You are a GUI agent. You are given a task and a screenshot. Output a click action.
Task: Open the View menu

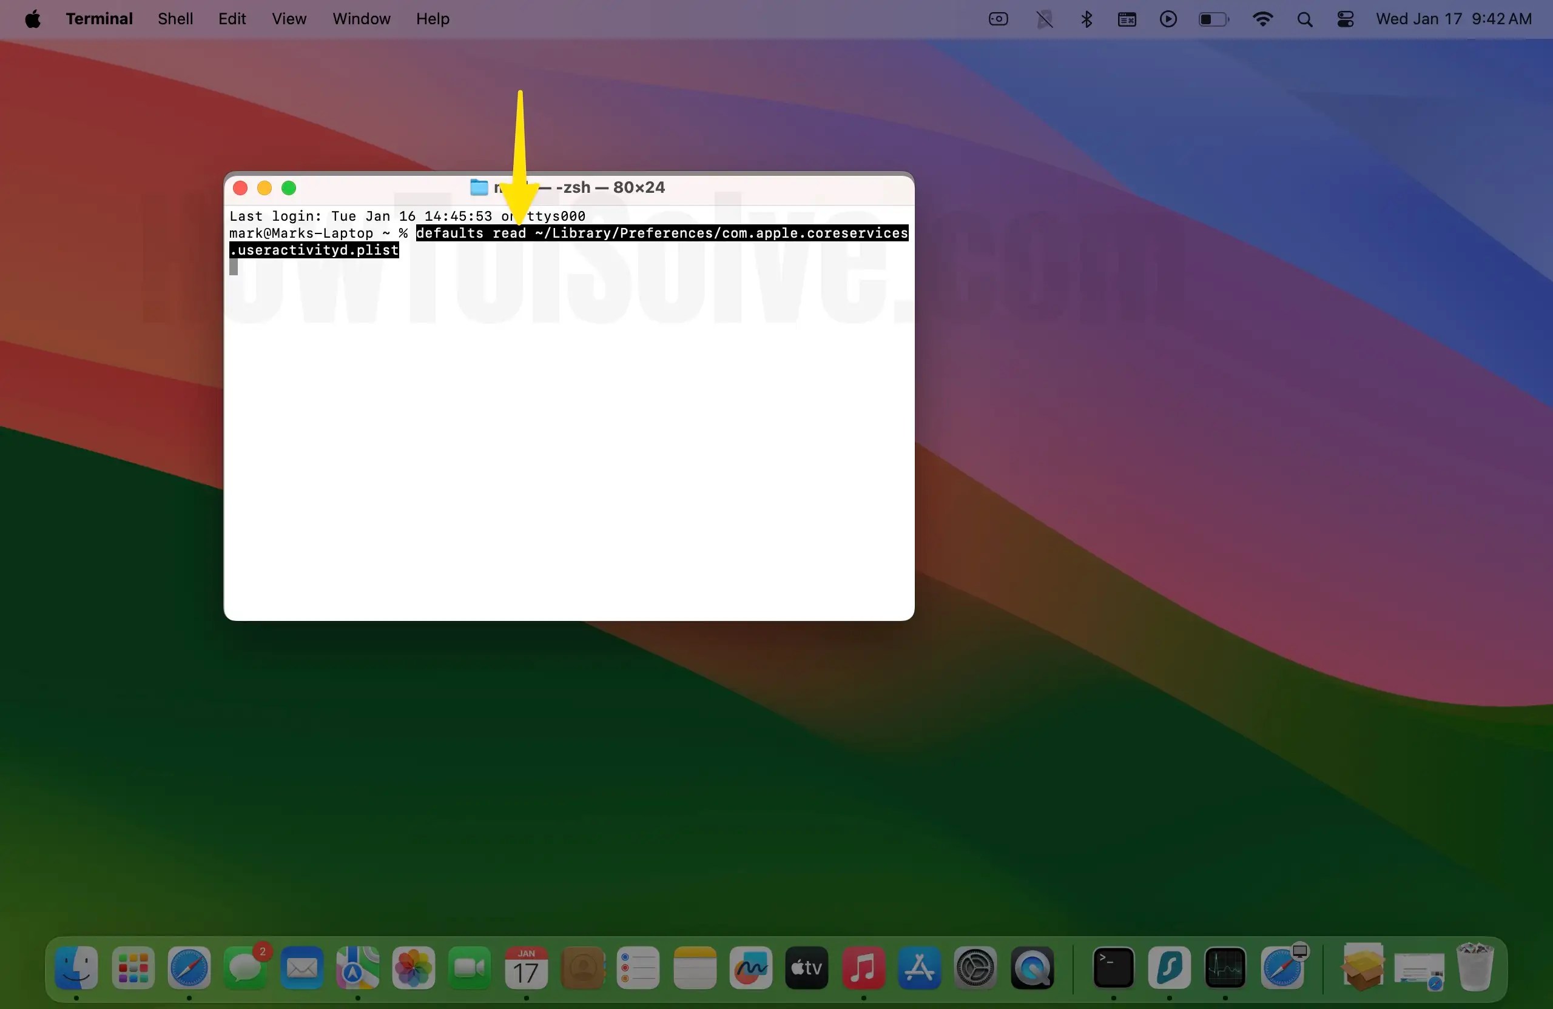288,18
